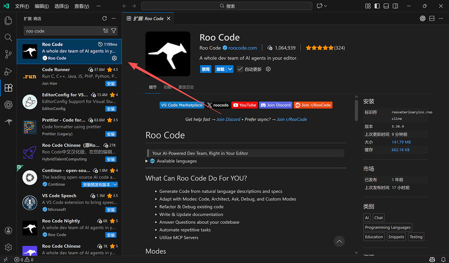Toggle the bottom panel

pyautogui.click(x=386, y=6)
